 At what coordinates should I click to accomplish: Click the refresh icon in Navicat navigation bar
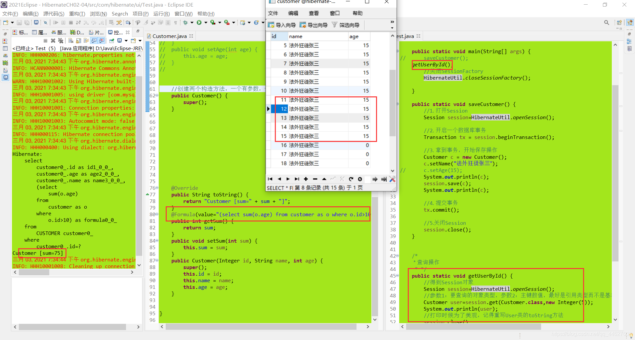coord(351,179)
